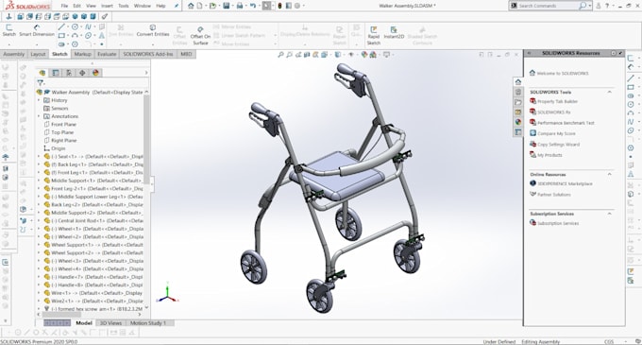Viewport: 642px width, 345px height.
Task: Select the Corner Rectangle sketch tool
Action: (x=61, y=36)
